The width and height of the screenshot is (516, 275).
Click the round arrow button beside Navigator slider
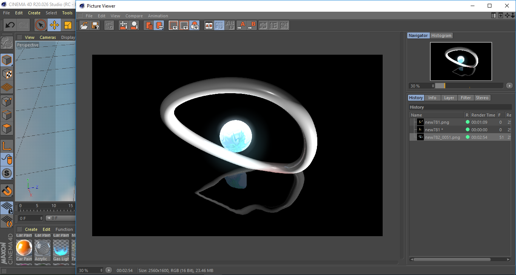pyautogui.click(x=509, y=86)
